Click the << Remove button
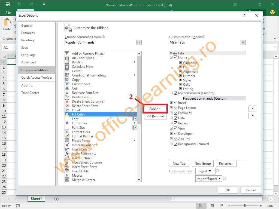Screen dimensions: 279x209 point(155,116)
